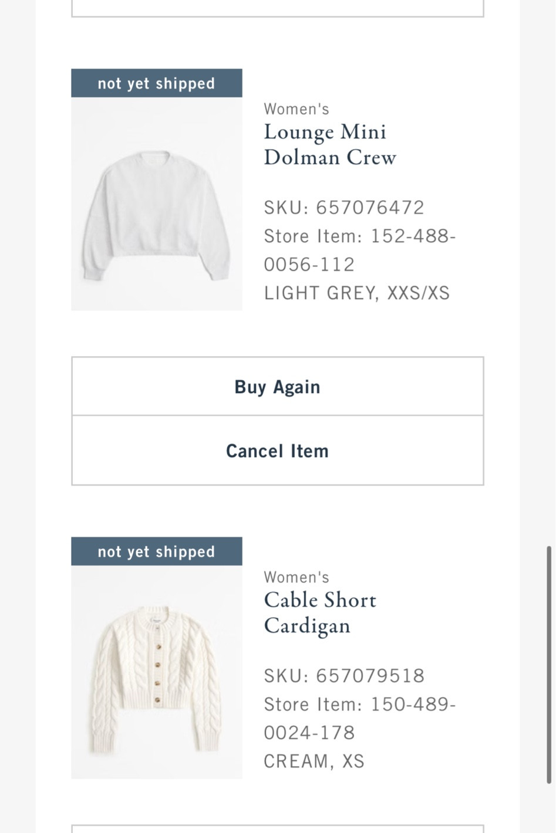Click the LIGHT GREY, XXS/XS variant text
556x833 pixels.
(357, 292)
